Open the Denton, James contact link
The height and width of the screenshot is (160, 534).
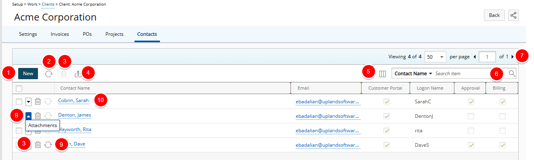tap(75, 115)
